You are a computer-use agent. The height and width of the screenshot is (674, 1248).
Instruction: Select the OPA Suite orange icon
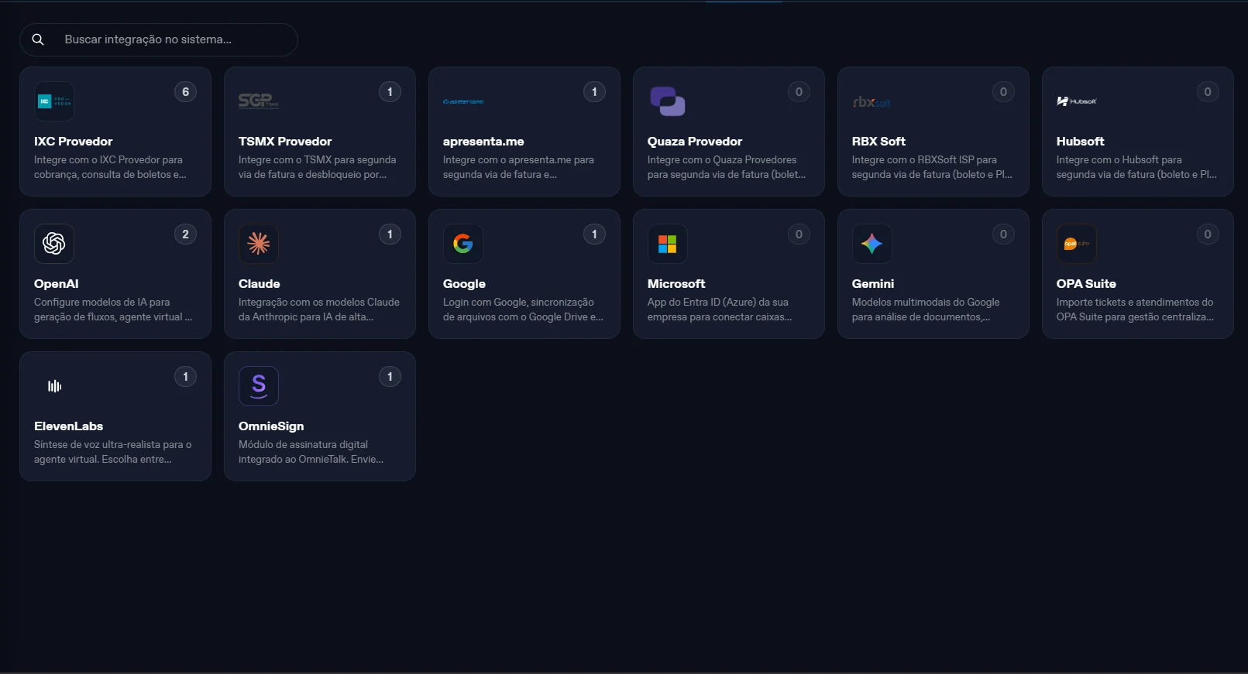(1077, 244)
